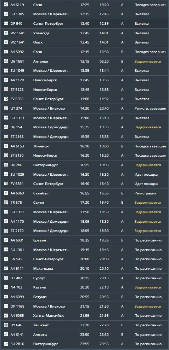Click the UT 374 Utair airline logo

point(6,109)
